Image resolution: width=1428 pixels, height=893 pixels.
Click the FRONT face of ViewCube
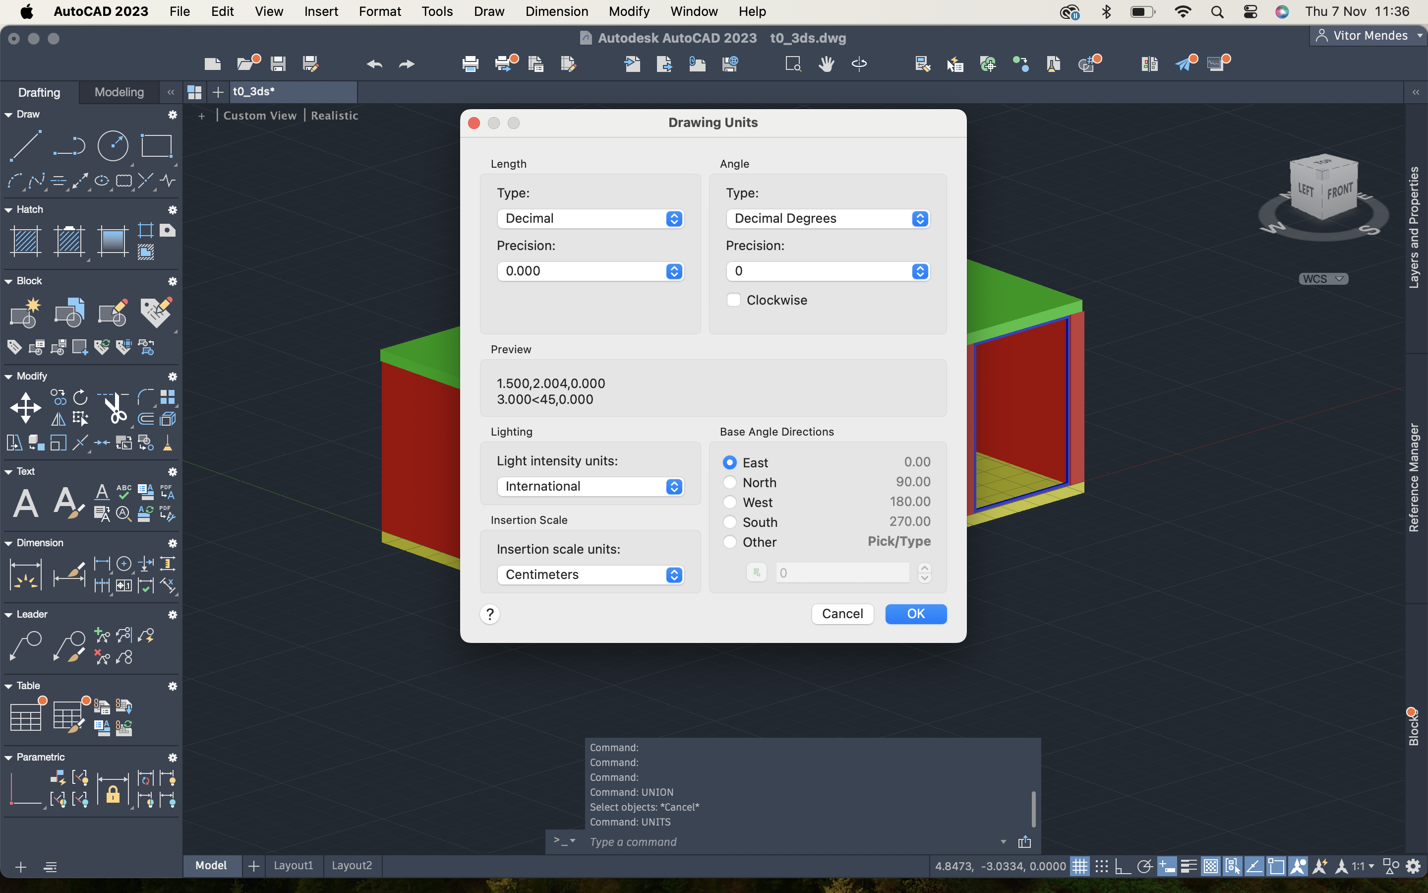(1339, 191)
